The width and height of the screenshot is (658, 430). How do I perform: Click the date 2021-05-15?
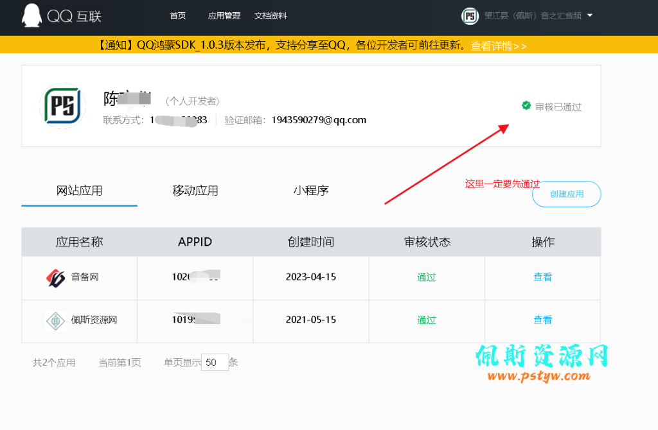[311, 320]
